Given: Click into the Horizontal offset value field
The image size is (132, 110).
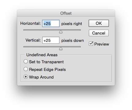Looking at the screenshot, I should point(51,24).
